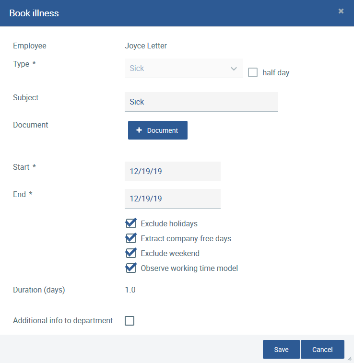Viewport: 354px width, 363px height.
Task: Uncheck Exclude weekend
Action: coord(131,253)
